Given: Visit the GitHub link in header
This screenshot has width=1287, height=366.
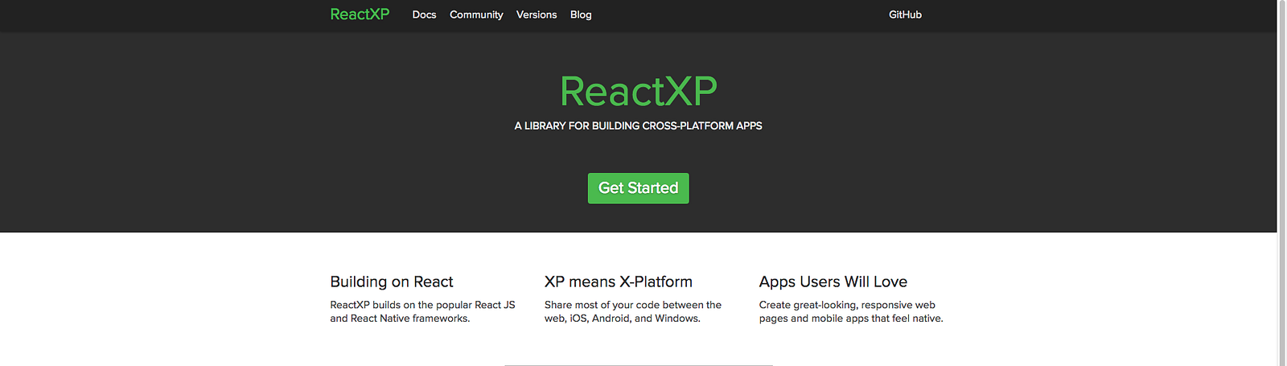Looking at the screenshot, I should pyautogui.click(x=905, y=14).
